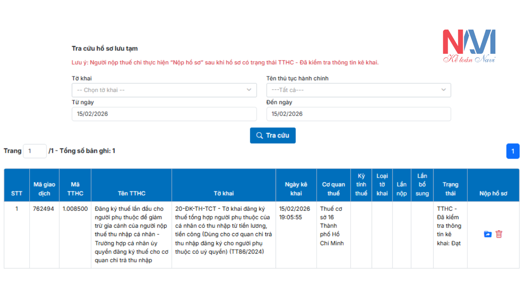Click the Cơ quan thuế column header

(333, 189)
